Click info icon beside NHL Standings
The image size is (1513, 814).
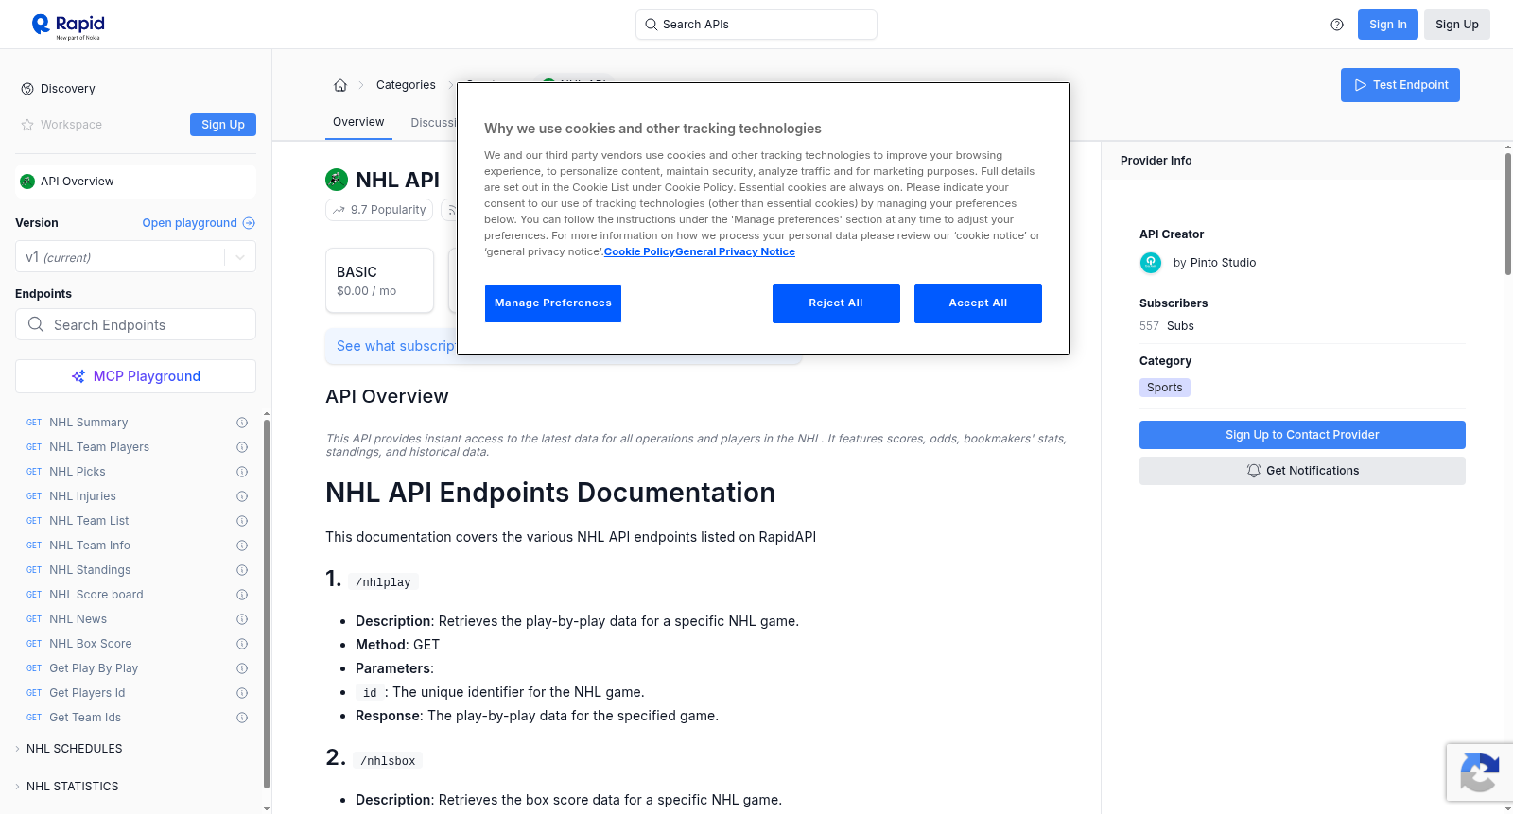(x=242, y=570)
